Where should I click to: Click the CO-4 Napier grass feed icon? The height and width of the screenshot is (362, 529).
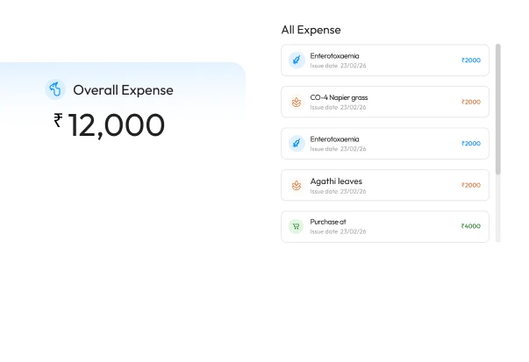coord(297,102)
